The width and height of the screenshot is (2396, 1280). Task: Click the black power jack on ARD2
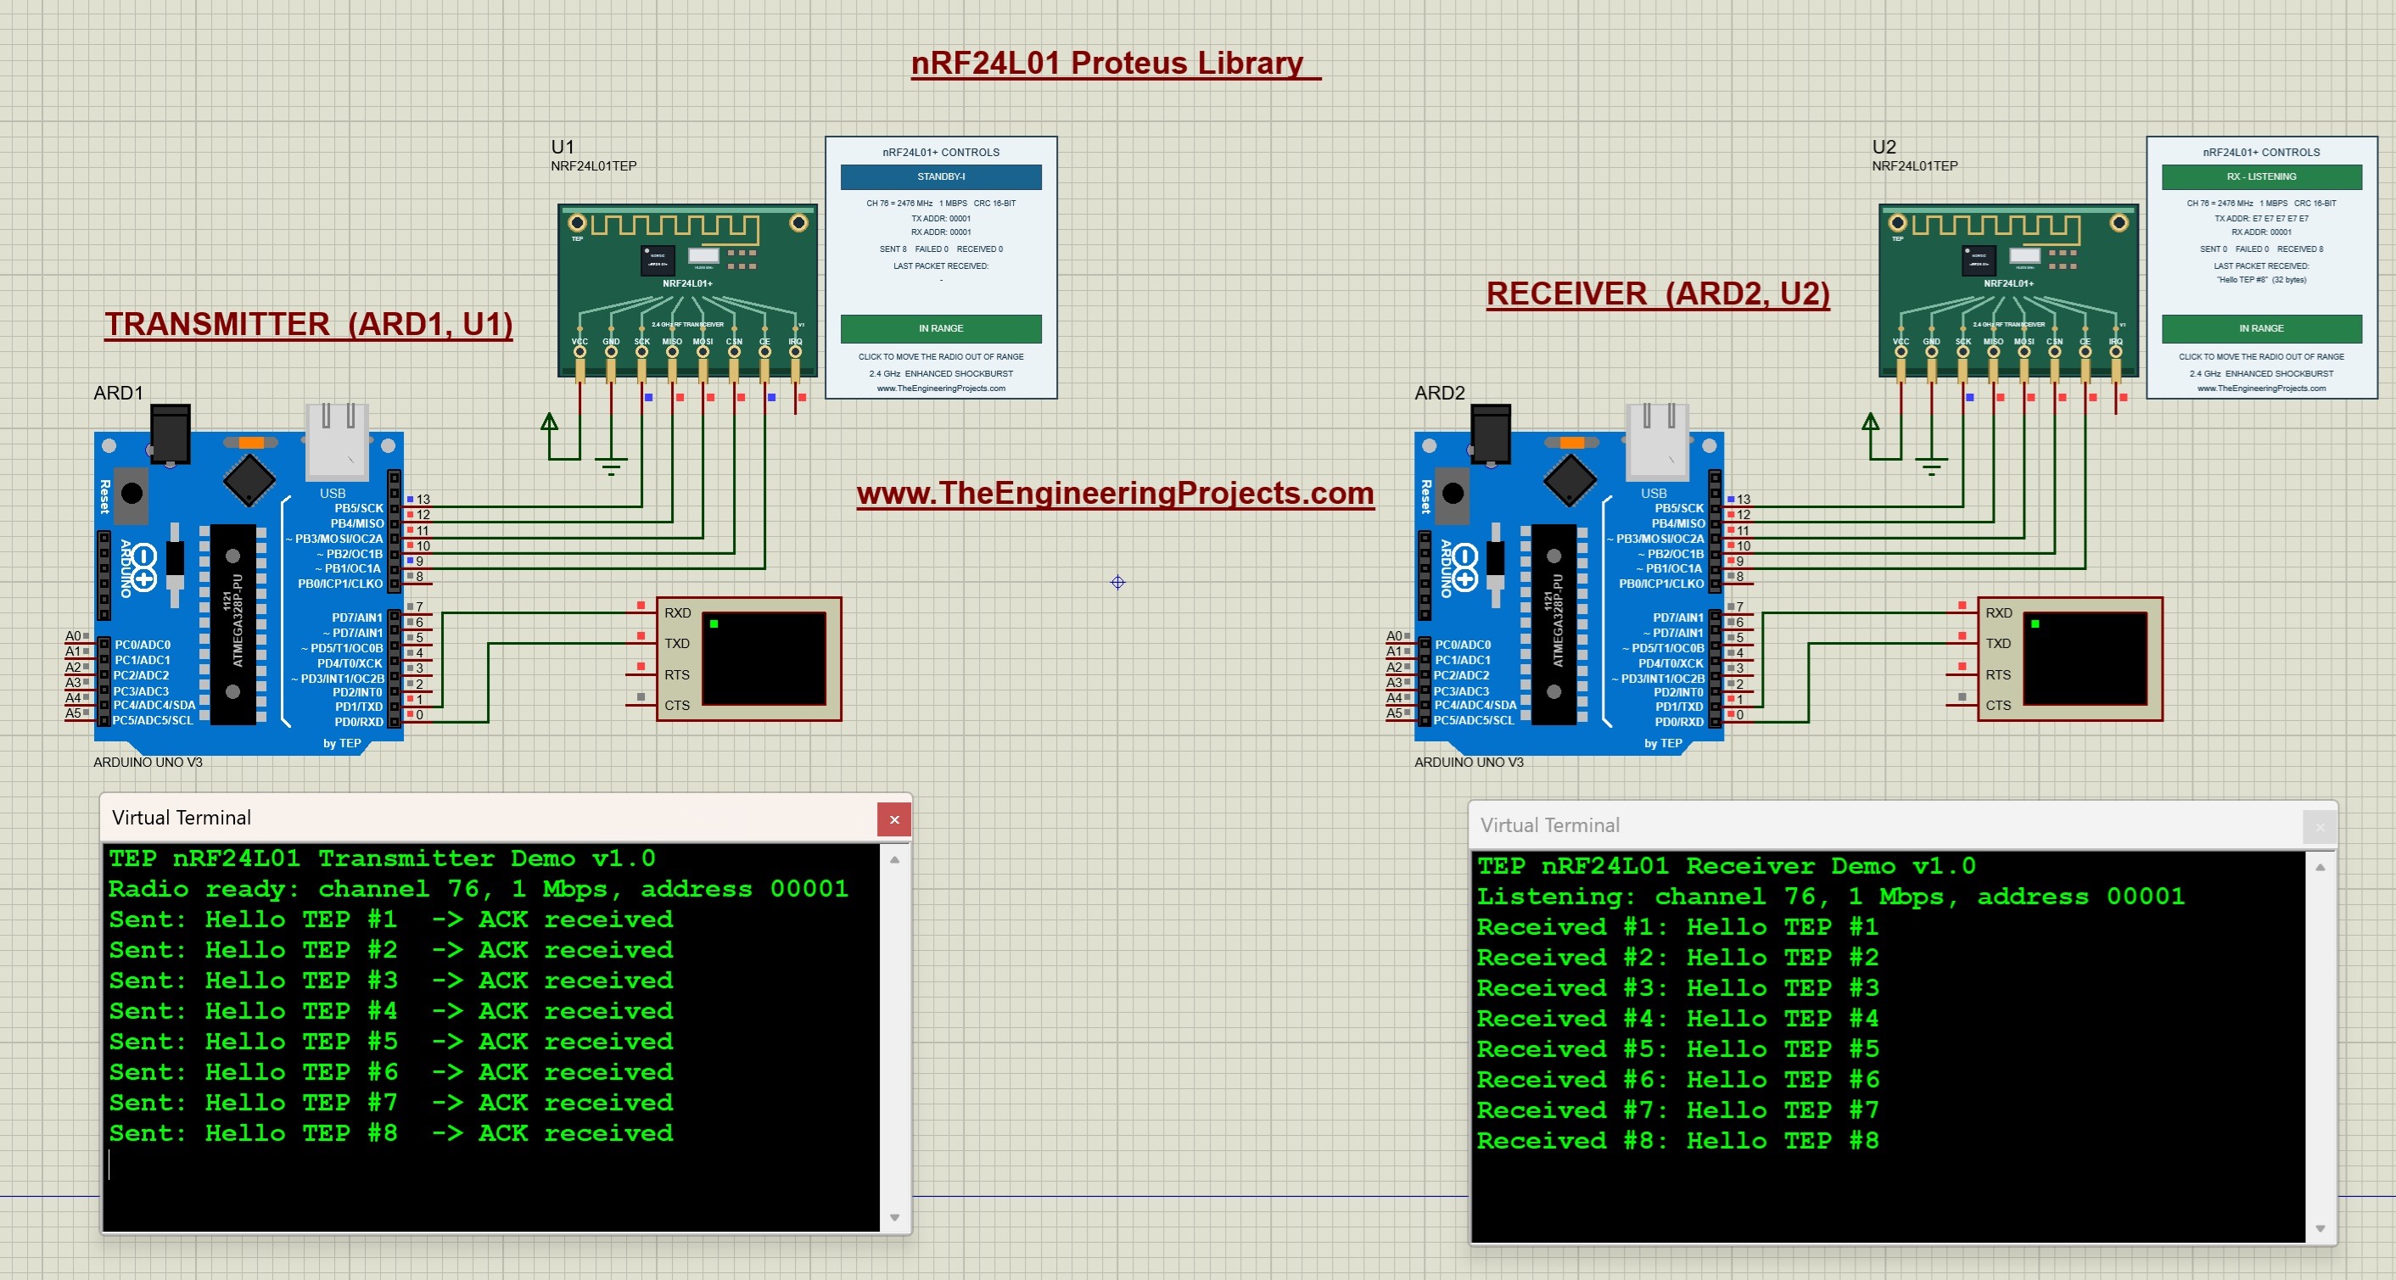(1491, 433)
